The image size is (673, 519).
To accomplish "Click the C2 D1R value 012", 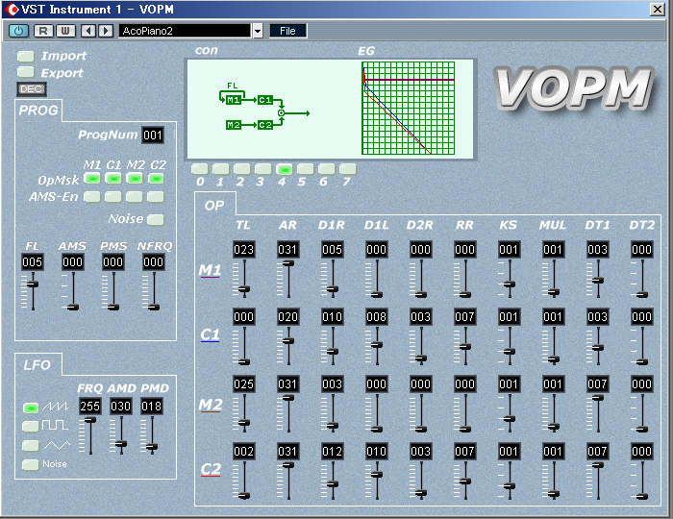I will point(333,452).
